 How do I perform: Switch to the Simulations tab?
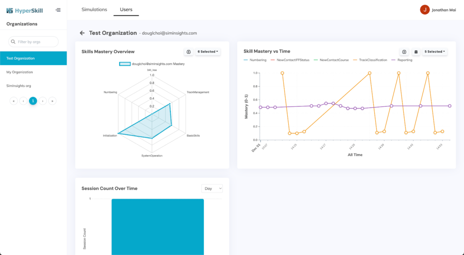(94, 9)
